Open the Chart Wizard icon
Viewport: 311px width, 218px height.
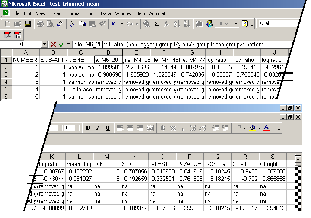pyautogui.click(x=199, y=24)
